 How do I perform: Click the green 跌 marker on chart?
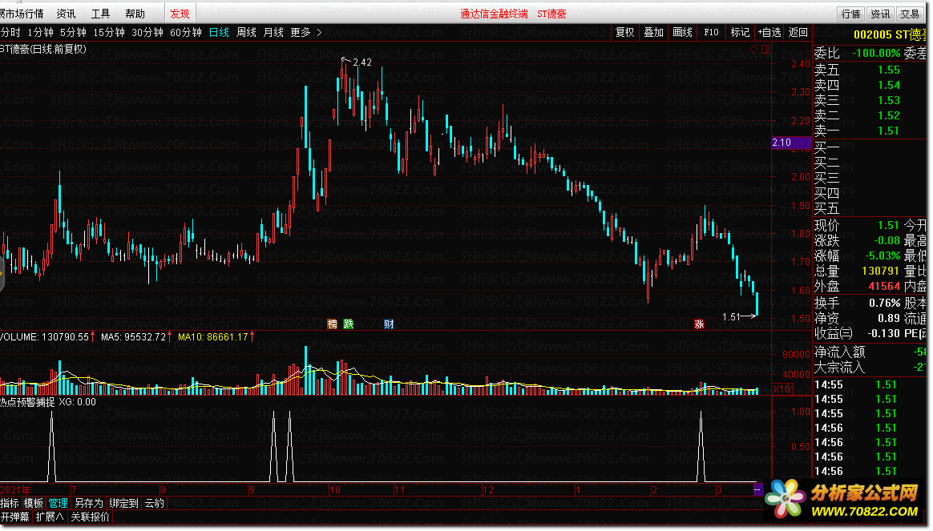(349, 324)
